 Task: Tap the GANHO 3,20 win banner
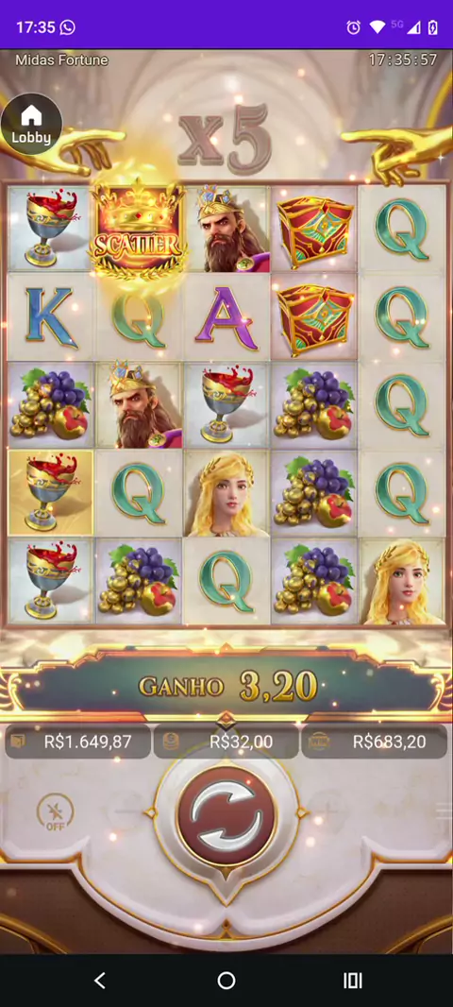[226, 687]
